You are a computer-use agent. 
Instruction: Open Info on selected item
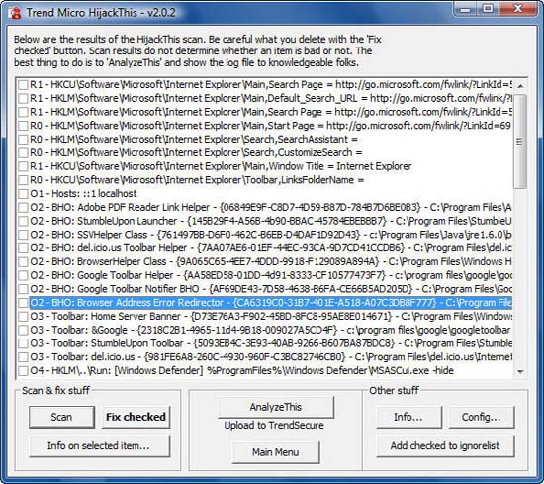pyautogui.click(x=100, y=445)
